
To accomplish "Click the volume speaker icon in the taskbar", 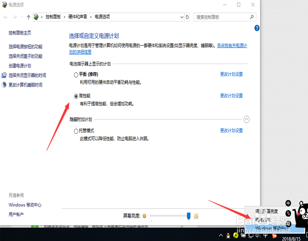I will click(x=258, y=236).
